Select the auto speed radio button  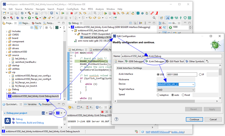172,95
